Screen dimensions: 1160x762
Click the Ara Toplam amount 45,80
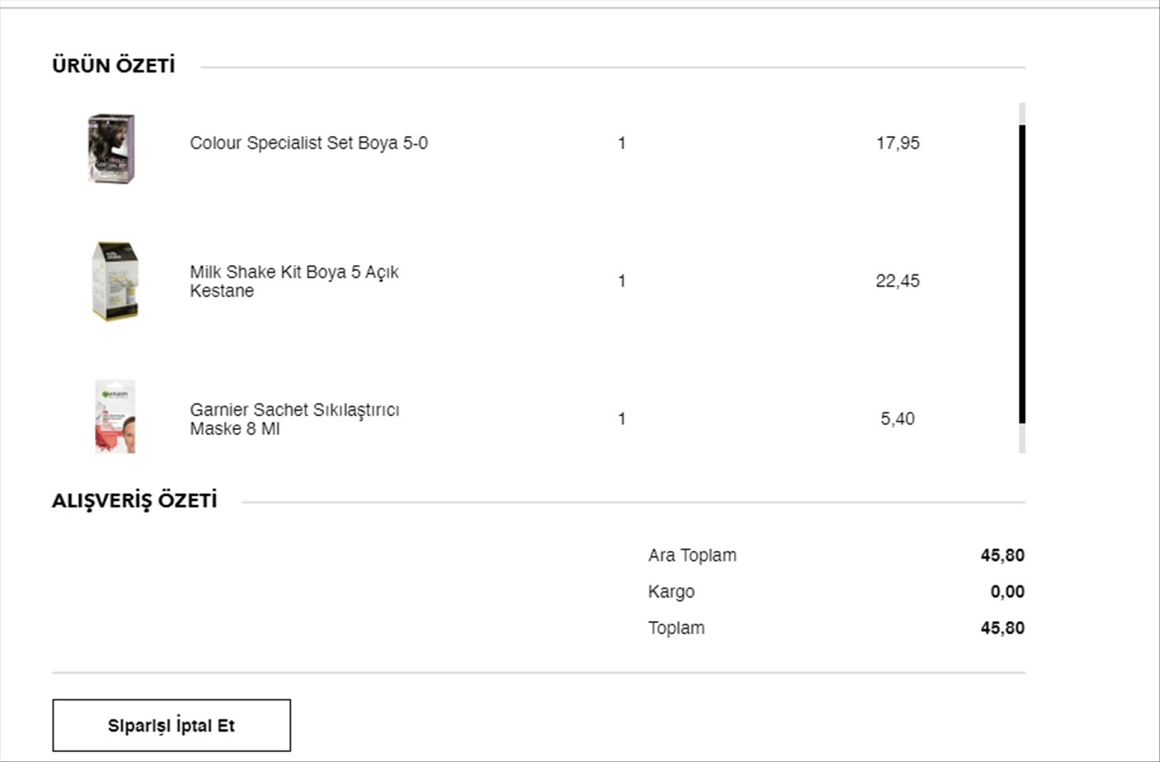click(x=1003, y=555)
